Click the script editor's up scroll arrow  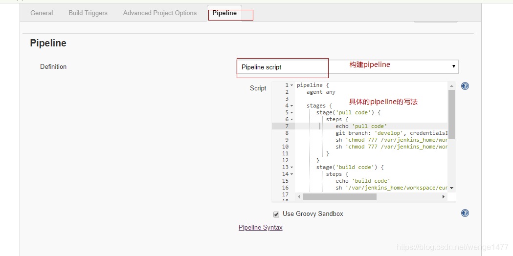(x=451, y=85)
